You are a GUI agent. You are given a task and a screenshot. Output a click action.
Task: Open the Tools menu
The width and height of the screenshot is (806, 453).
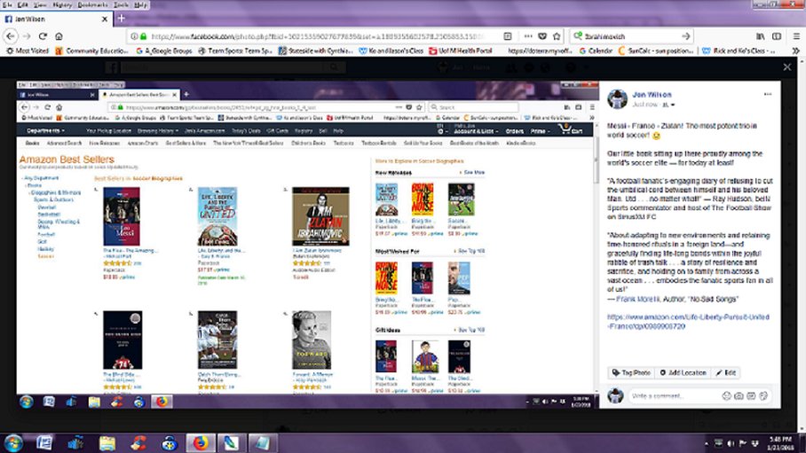click(x=121, y=4)
